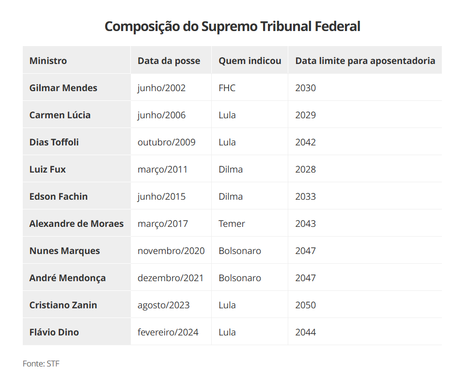
Task: Select the 'Temer' nominator cell
Action: pos(232,223)
